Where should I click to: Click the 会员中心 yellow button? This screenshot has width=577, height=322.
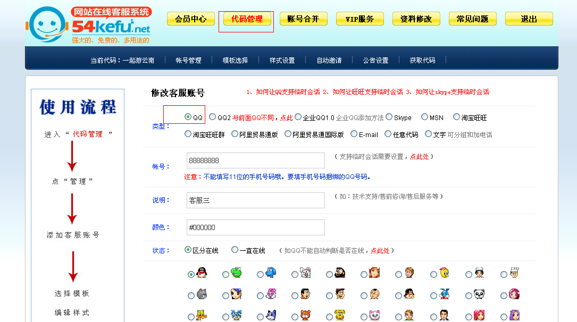coord(190,19)
